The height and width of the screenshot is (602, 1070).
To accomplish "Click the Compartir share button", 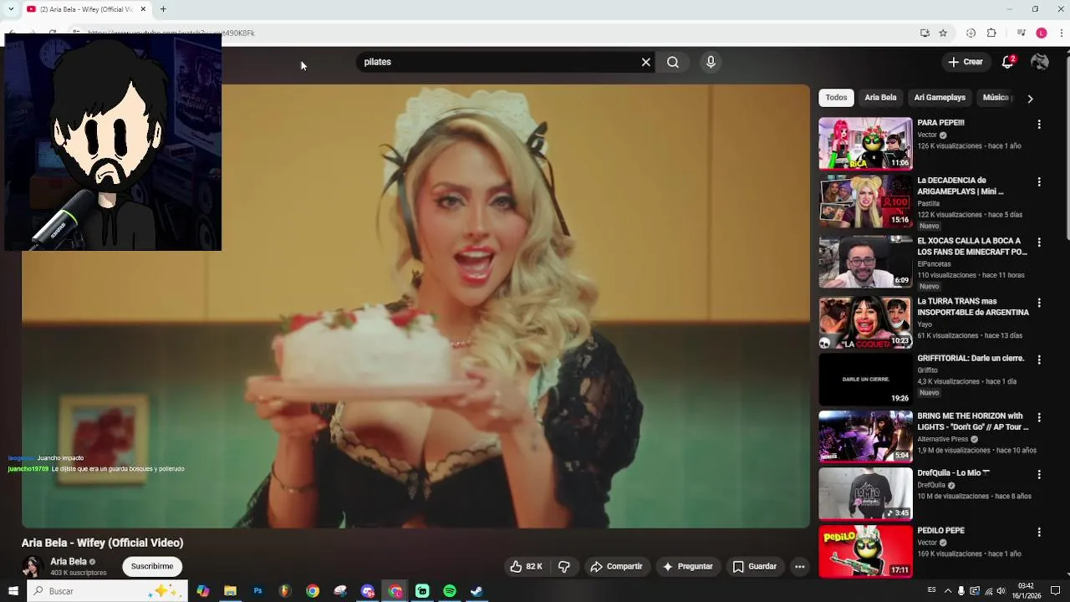I will [616, 567].
